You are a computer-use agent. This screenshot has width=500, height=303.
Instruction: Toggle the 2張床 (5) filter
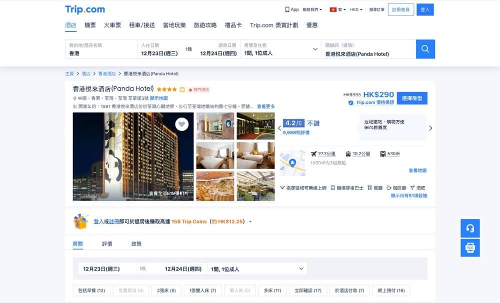coord(166,290)
